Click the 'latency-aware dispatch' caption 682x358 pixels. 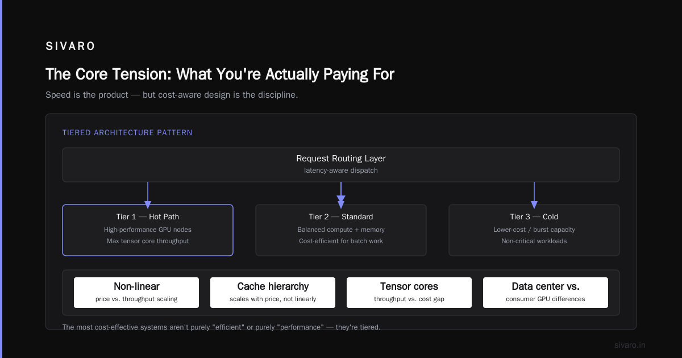pyautogui.click(x=341, y=170)
